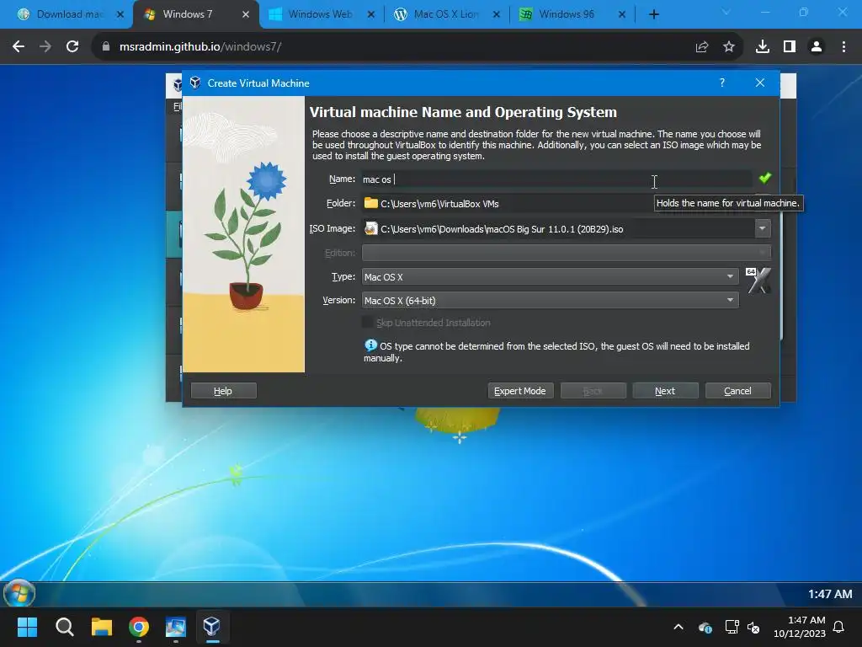862x647 pixels.
Task: Cancel the Create Virtual Machine dialog
Action: [x=737, y=391]
